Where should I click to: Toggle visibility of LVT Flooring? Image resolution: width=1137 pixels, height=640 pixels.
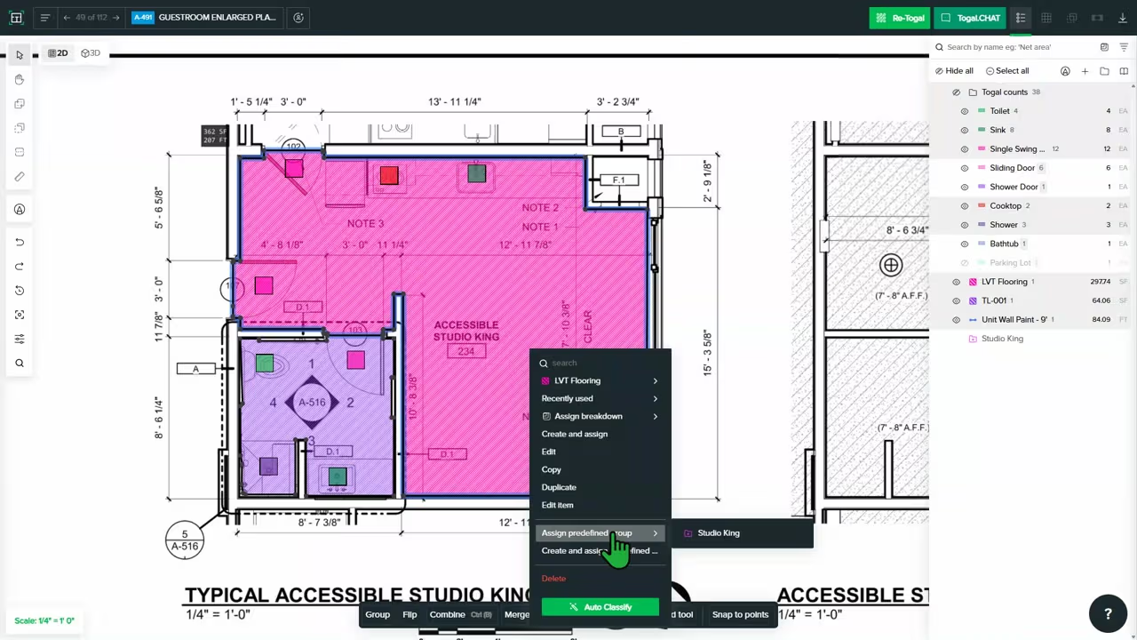(957, 282)
